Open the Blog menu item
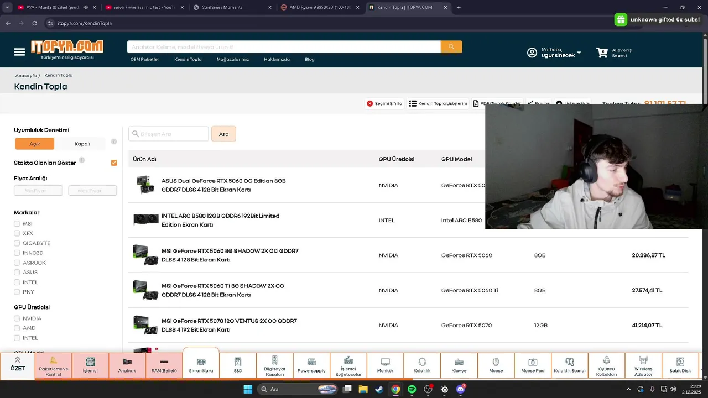Viewport: 708px width, 398px height. 310,59
